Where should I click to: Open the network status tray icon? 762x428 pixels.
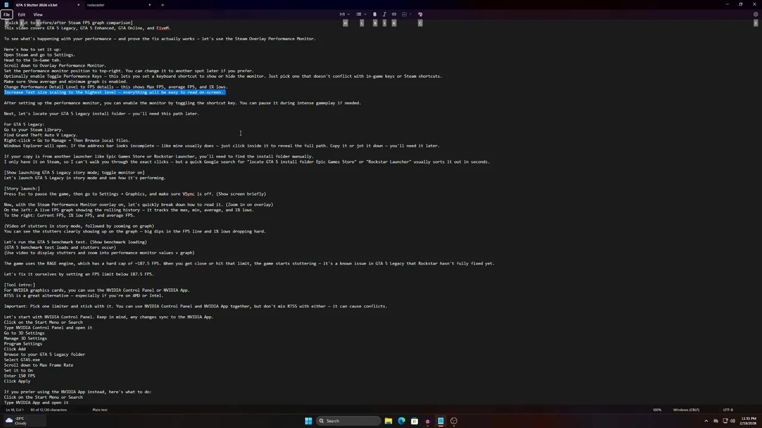point(724,421)
